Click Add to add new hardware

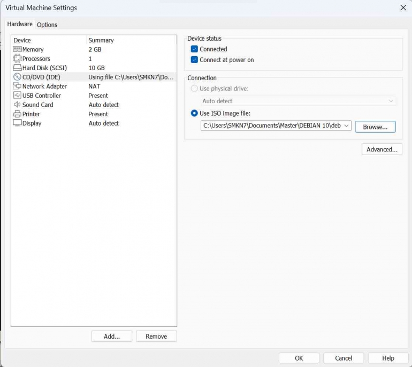111,337
